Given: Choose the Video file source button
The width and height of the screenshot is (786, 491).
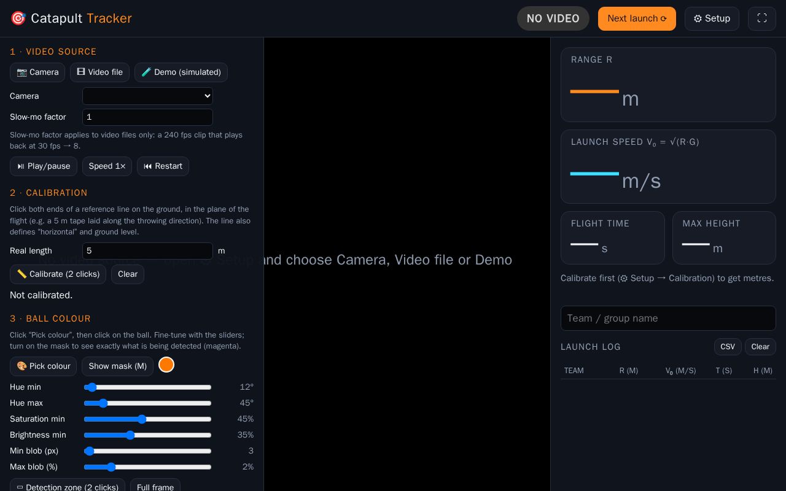Looking at the screenshot, I should [x=99, y=72].
